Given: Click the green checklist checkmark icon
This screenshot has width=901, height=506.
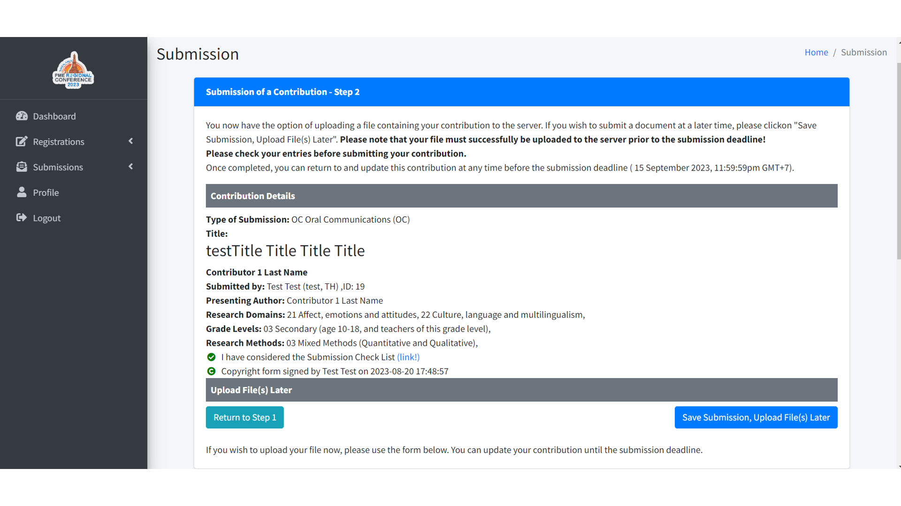Looking at the screenshot, I should coord(211,357).
